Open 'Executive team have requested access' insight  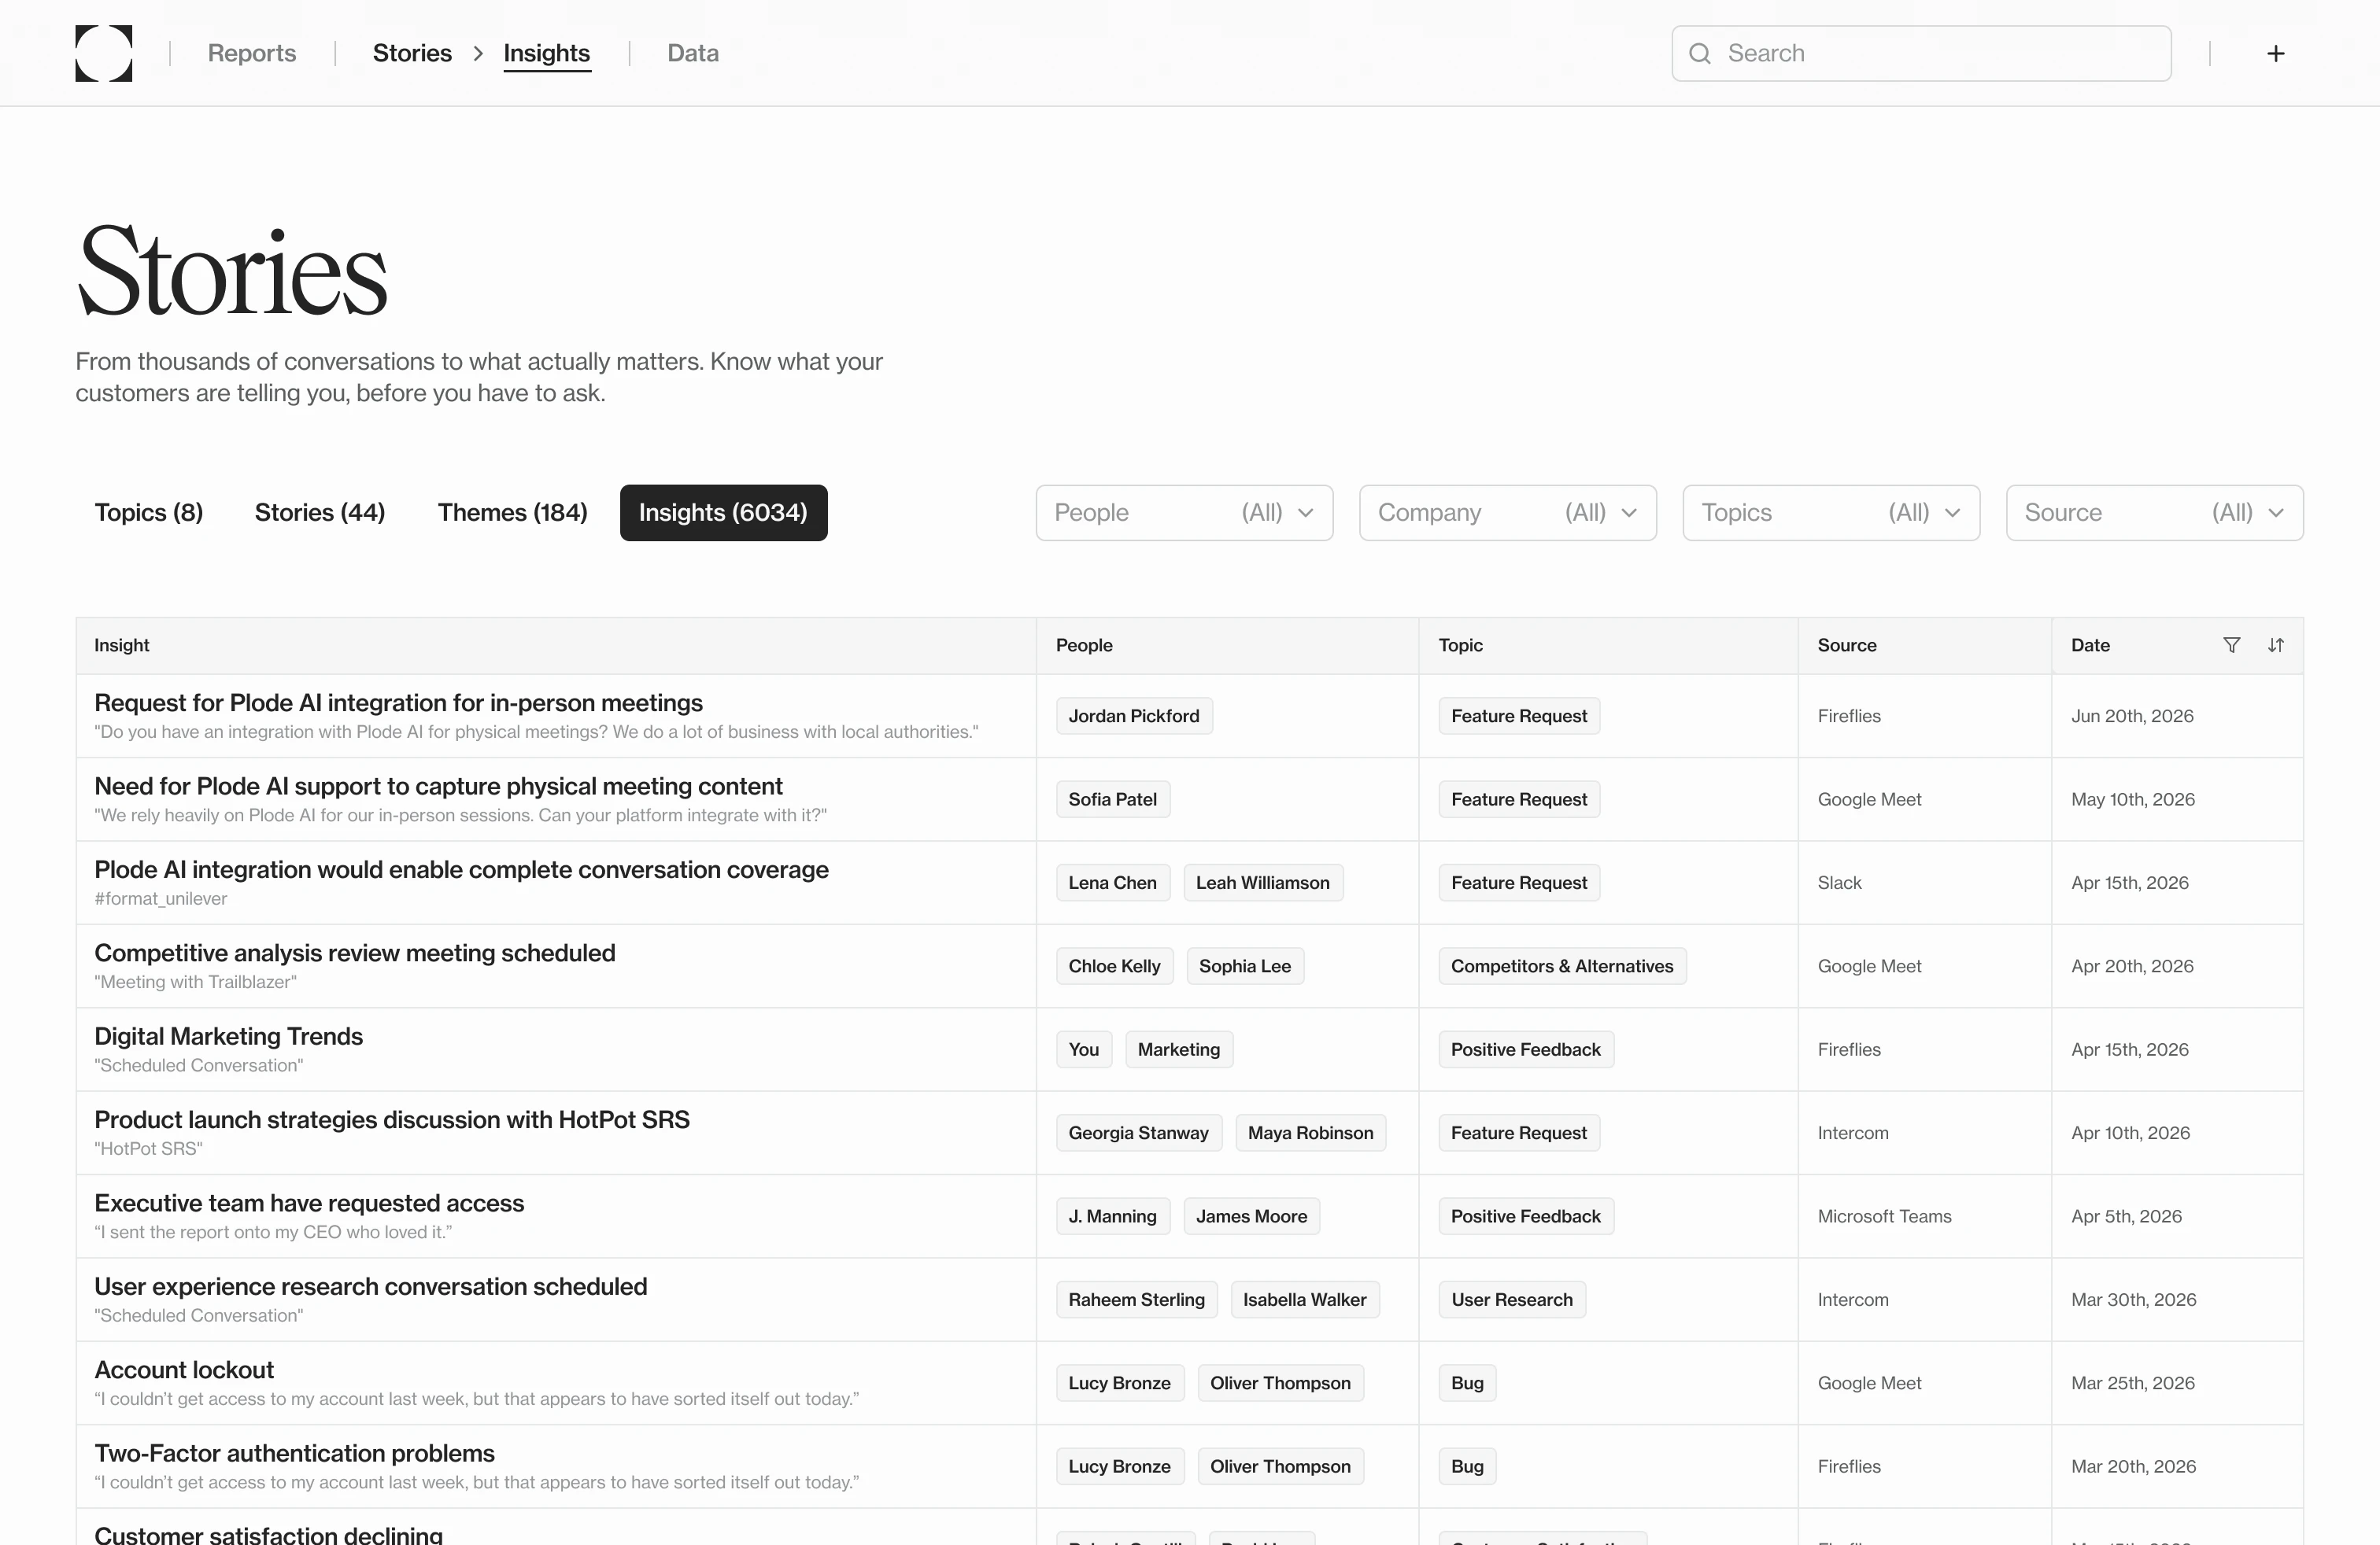coord(309,1204)
